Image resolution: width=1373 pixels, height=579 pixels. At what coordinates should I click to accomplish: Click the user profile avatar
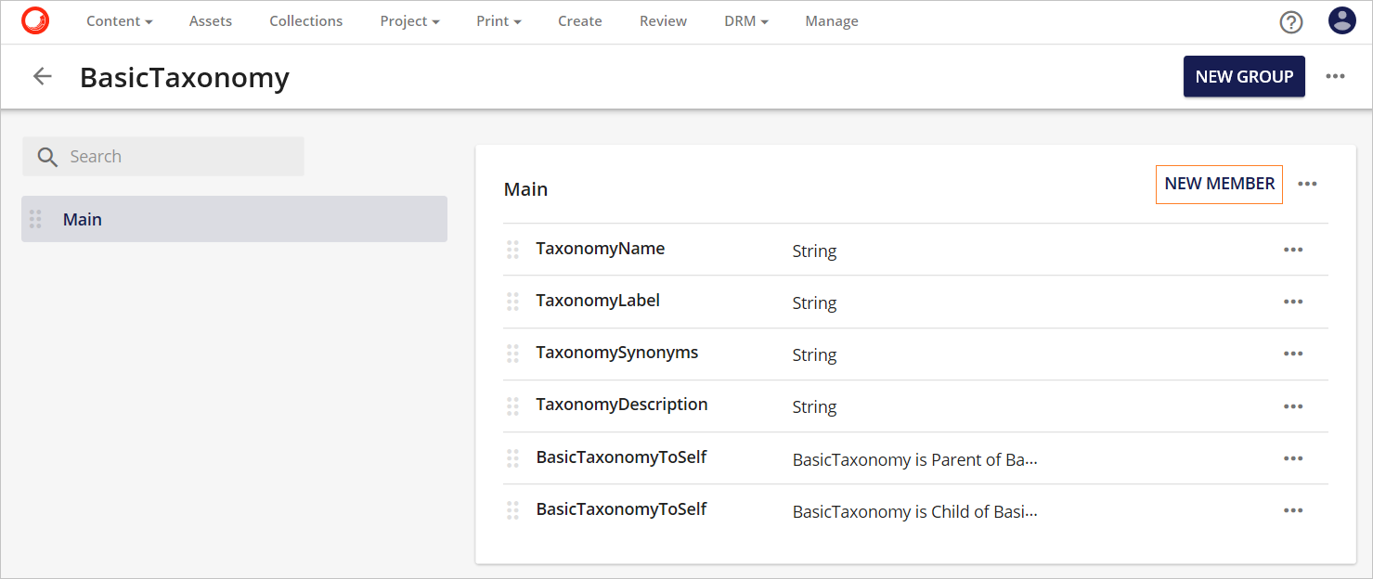[x=1341, y=19]
